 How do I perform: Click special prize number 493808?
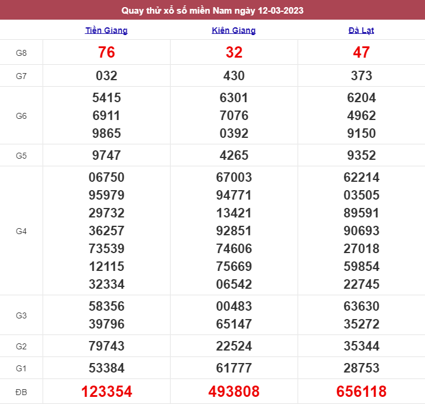[234, 392]
